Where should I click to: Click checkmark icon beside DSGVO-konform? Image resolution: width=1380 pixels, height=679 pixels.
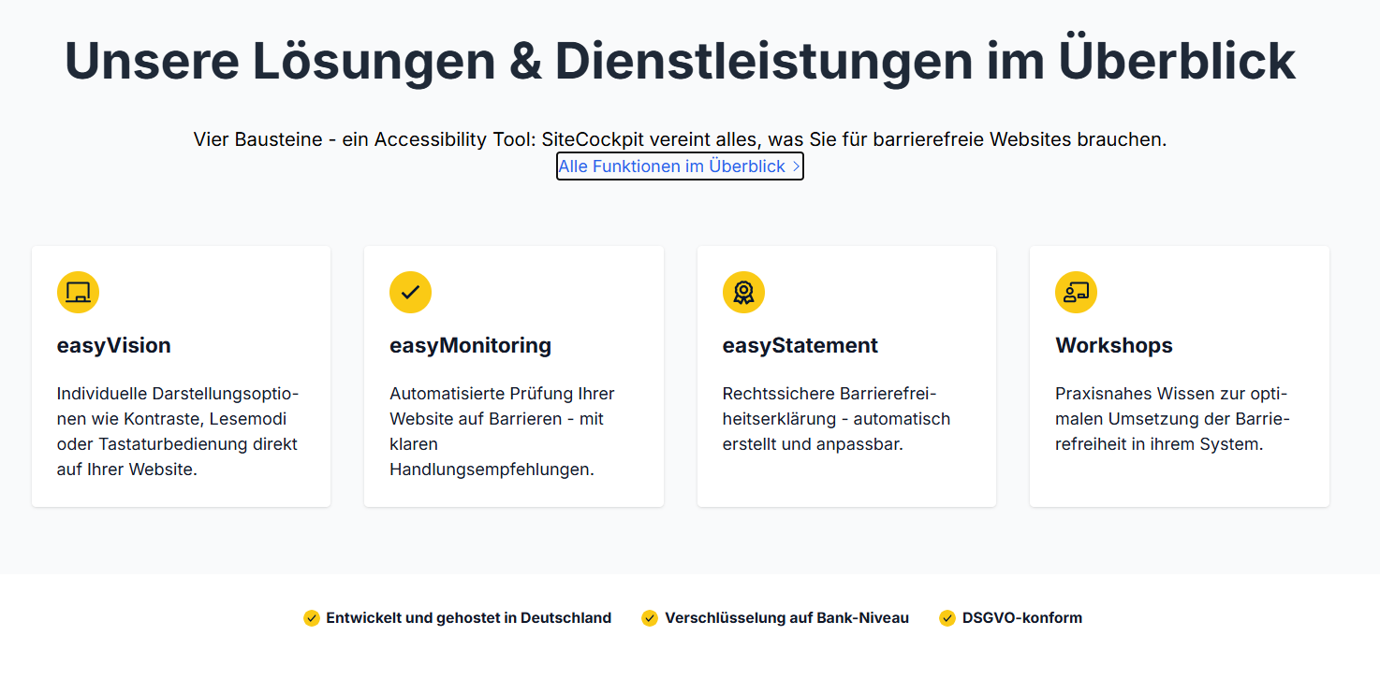[947, 618]
